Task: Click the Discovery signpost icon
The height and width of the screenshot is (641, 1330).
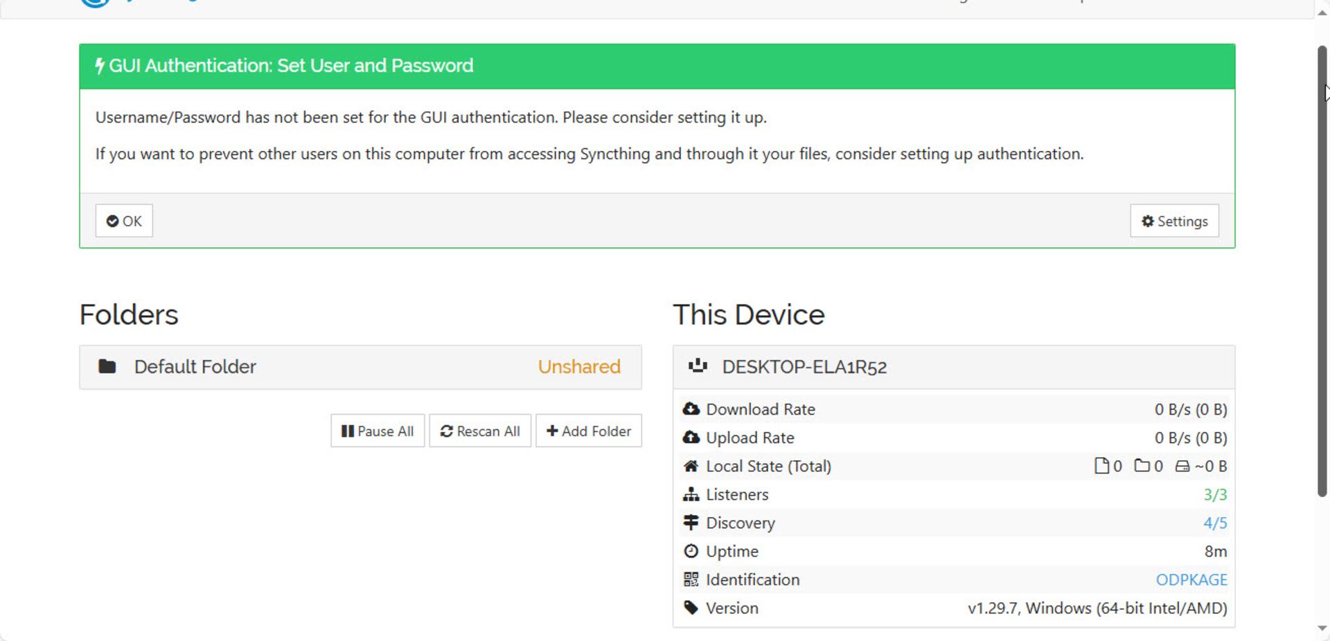Action: tap(691, 523)
